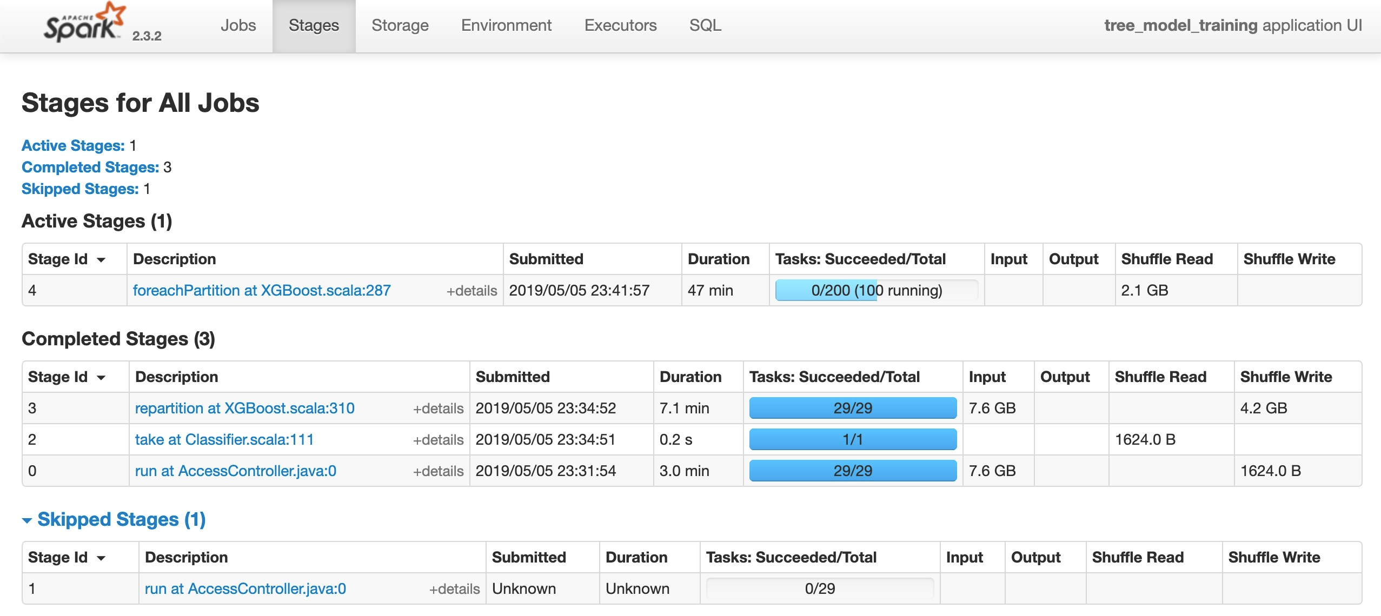Expand details for repartition at XGBoost.scala:310
The height and width of the screenshot is (616, 1381).
[x=439, y=409]
